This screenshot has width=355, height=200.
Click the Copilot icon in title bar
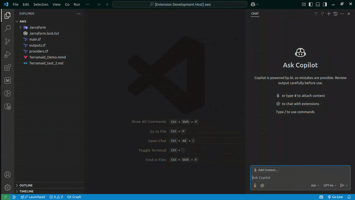pyautogui.click(x=253, y=4)
